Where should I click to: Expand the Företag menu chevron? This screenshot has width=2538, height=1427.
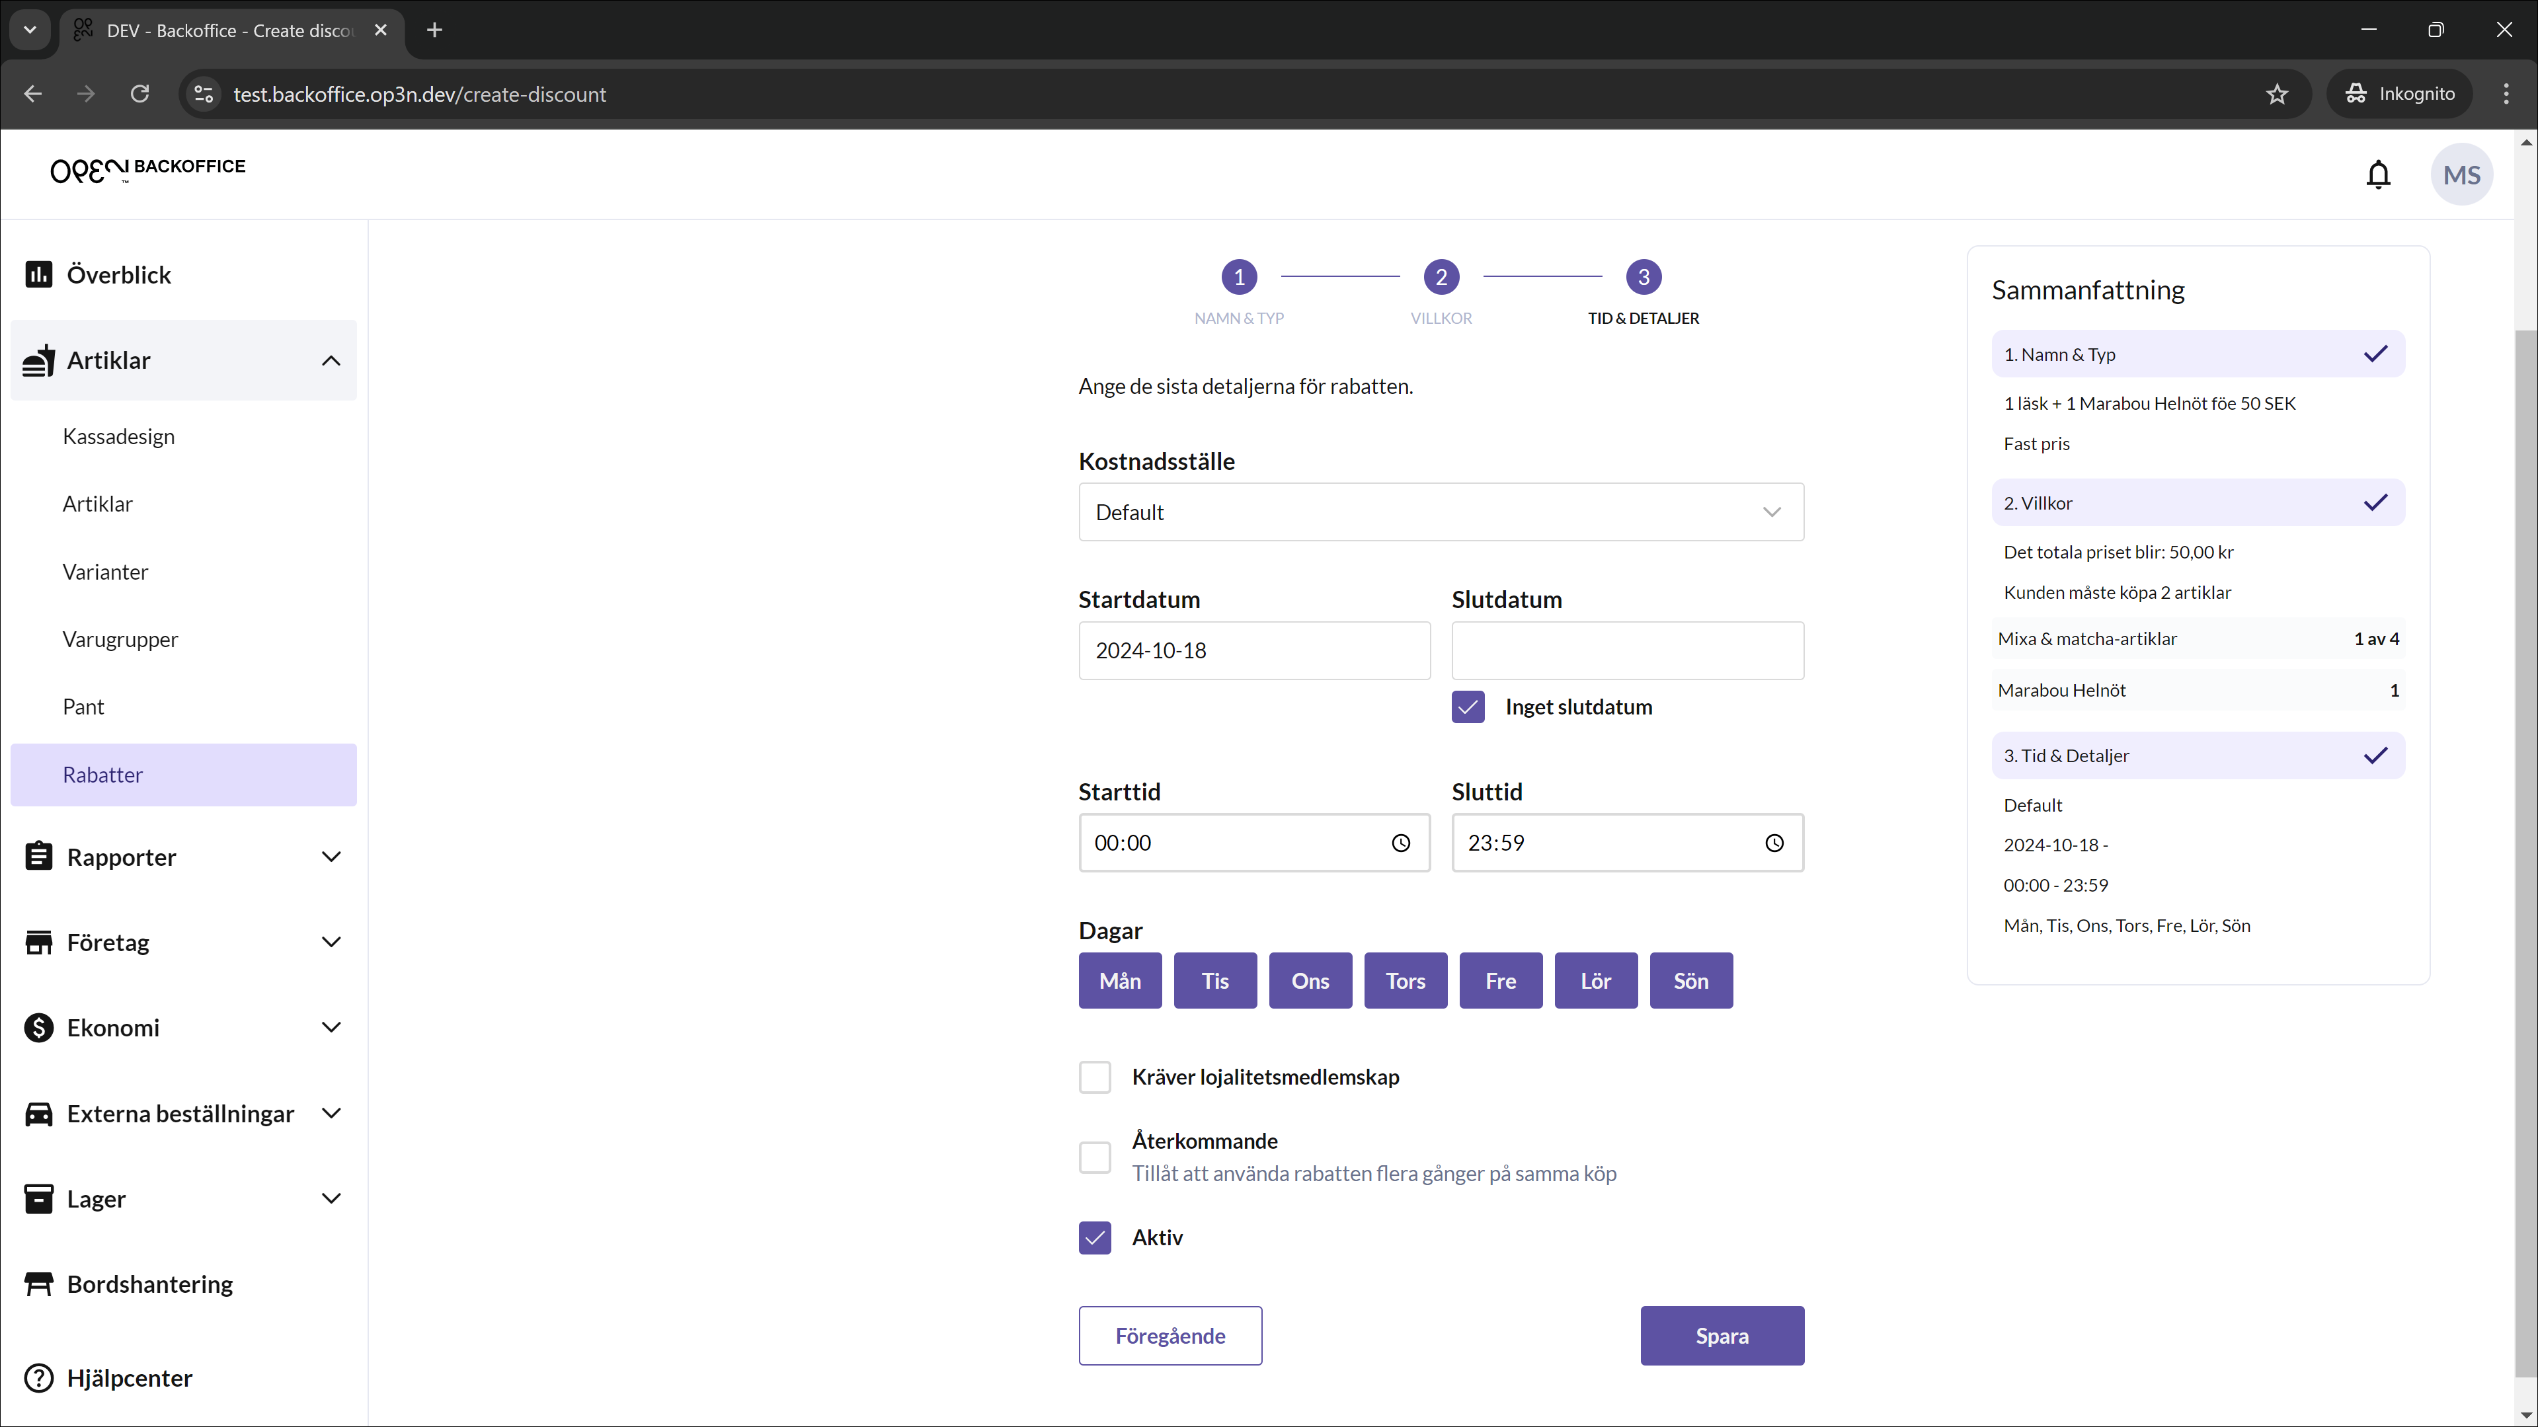coord(331,941)
